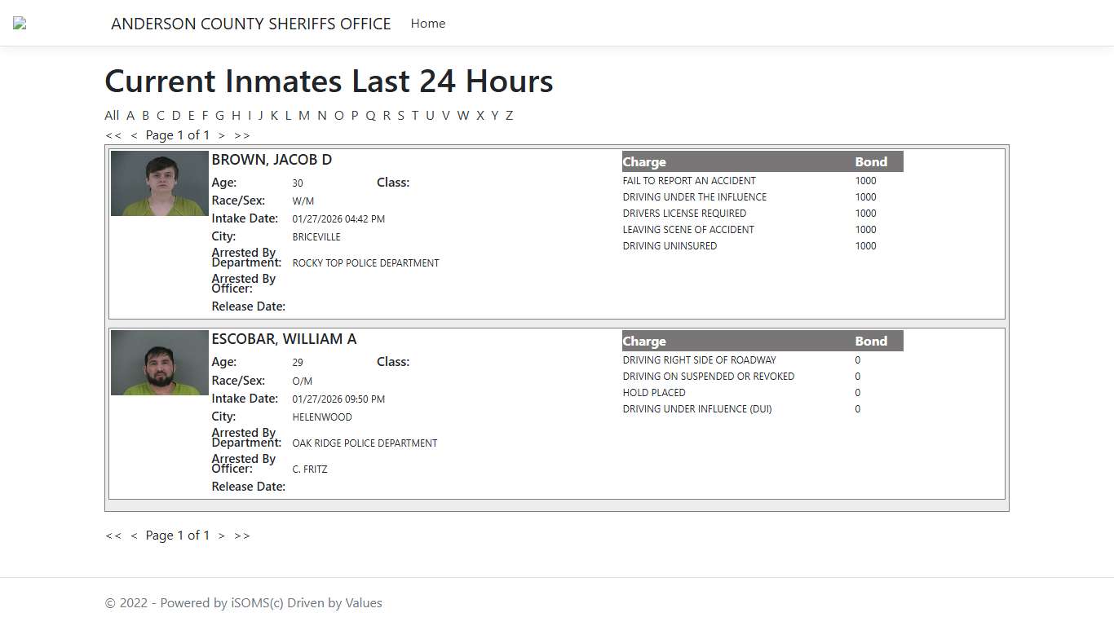The width and height of the screenshot is (1114, 626).
Task: Filter inmates by letter E
Action: [192, 116]
